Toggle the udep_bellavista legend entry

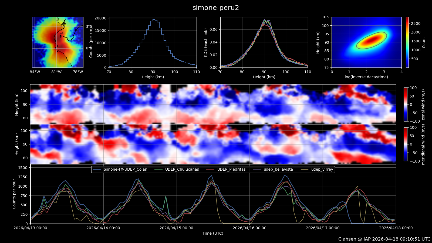tap(278, 170)
